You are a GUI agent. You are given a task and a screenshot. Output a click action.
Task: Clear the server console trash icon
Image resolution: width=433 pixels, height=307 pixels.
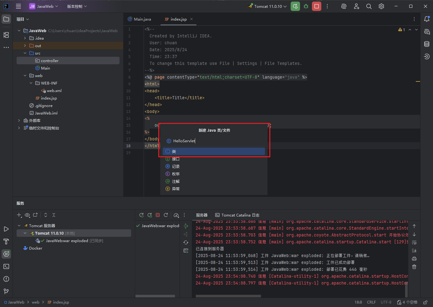[414, 267]
